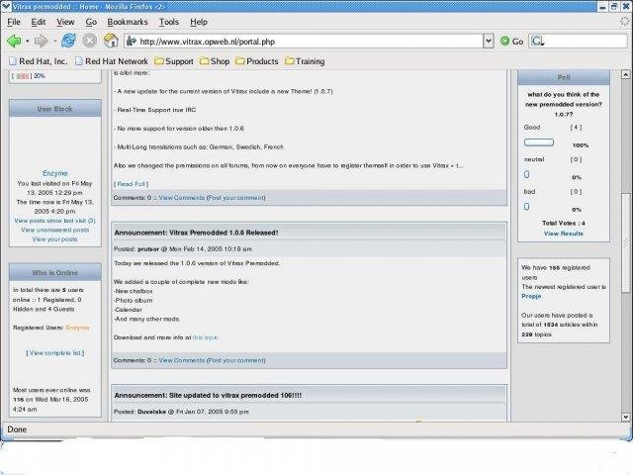The height and width of the screenshot is (475, 633).
Task: Click the scrollbar up arrow
Action: (x=625, y=74)
